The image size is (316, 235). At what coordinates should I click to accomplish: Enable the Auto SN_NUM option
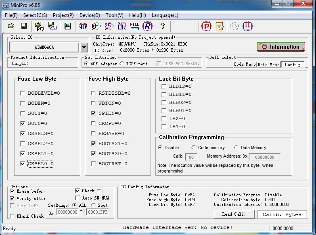77,198
